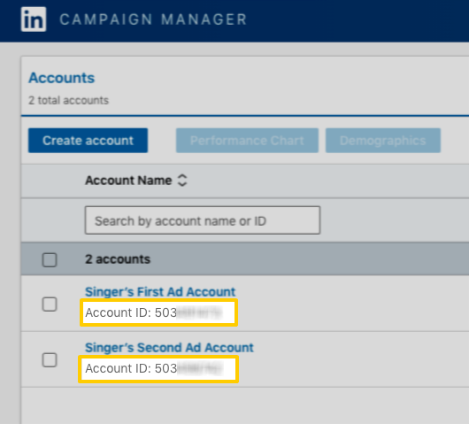Focus the Search by account name field
Image resolution: width=469 pixels, height=424 pixels.
[x=203, y=220]
